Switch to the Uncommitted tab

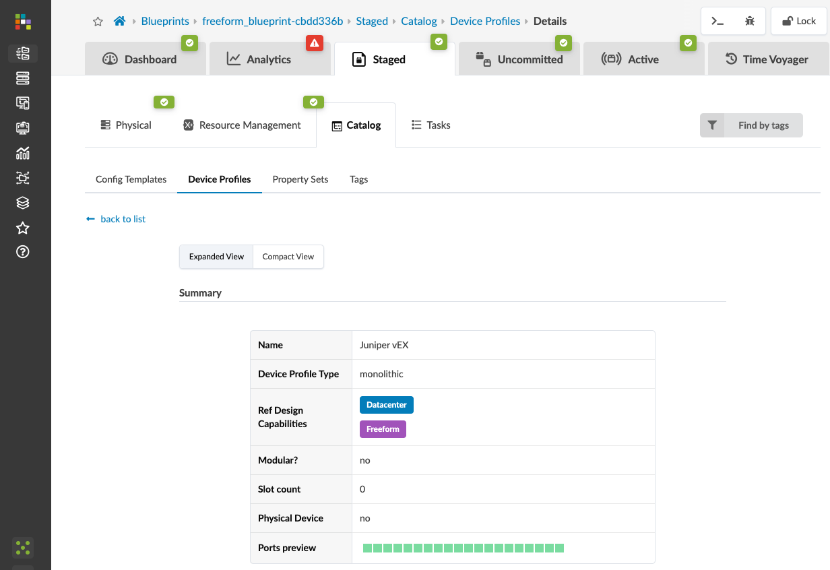(519, 59)
